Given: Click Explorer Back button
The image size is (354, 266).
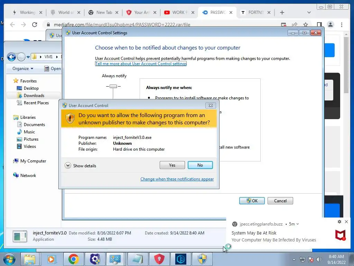Looking at the screenshot, I should click(x=11, y=57).
